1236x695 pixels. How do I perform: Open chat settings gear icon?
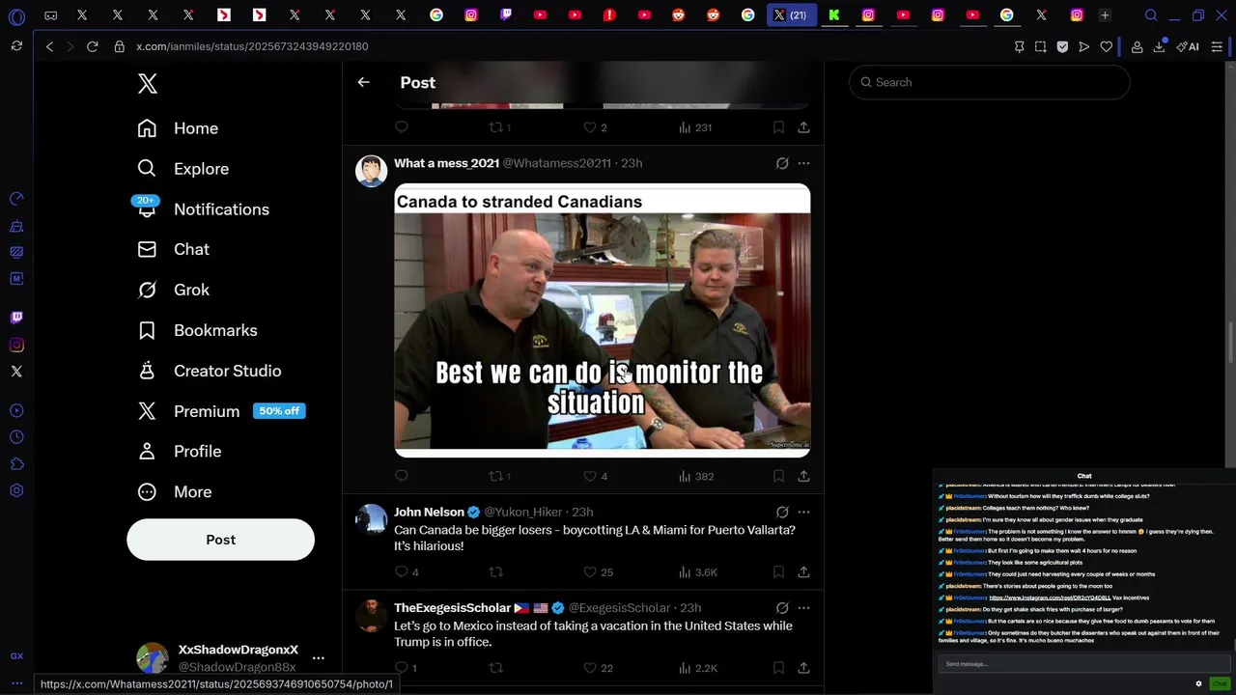(1198, 683)
